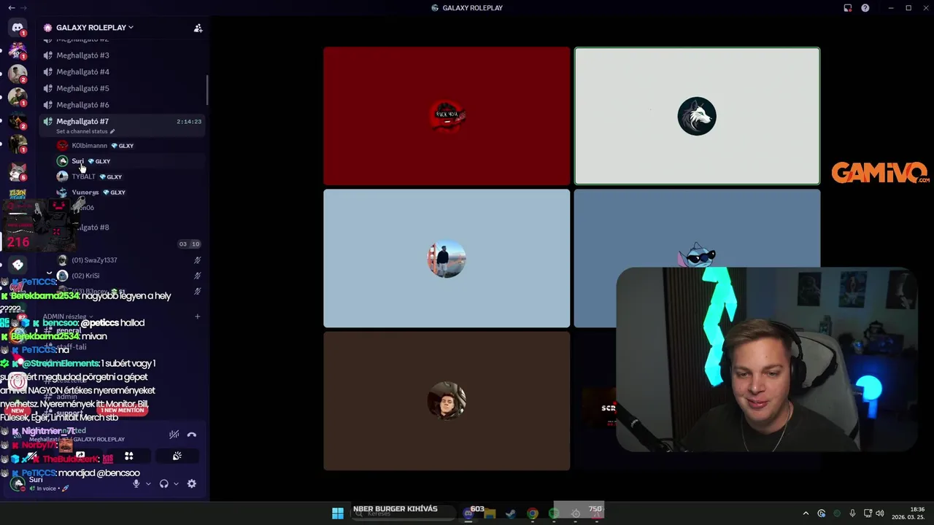Open Discord taskbar icon
The width and height of the screenshot is (934, 525).
tap(468, 513)
